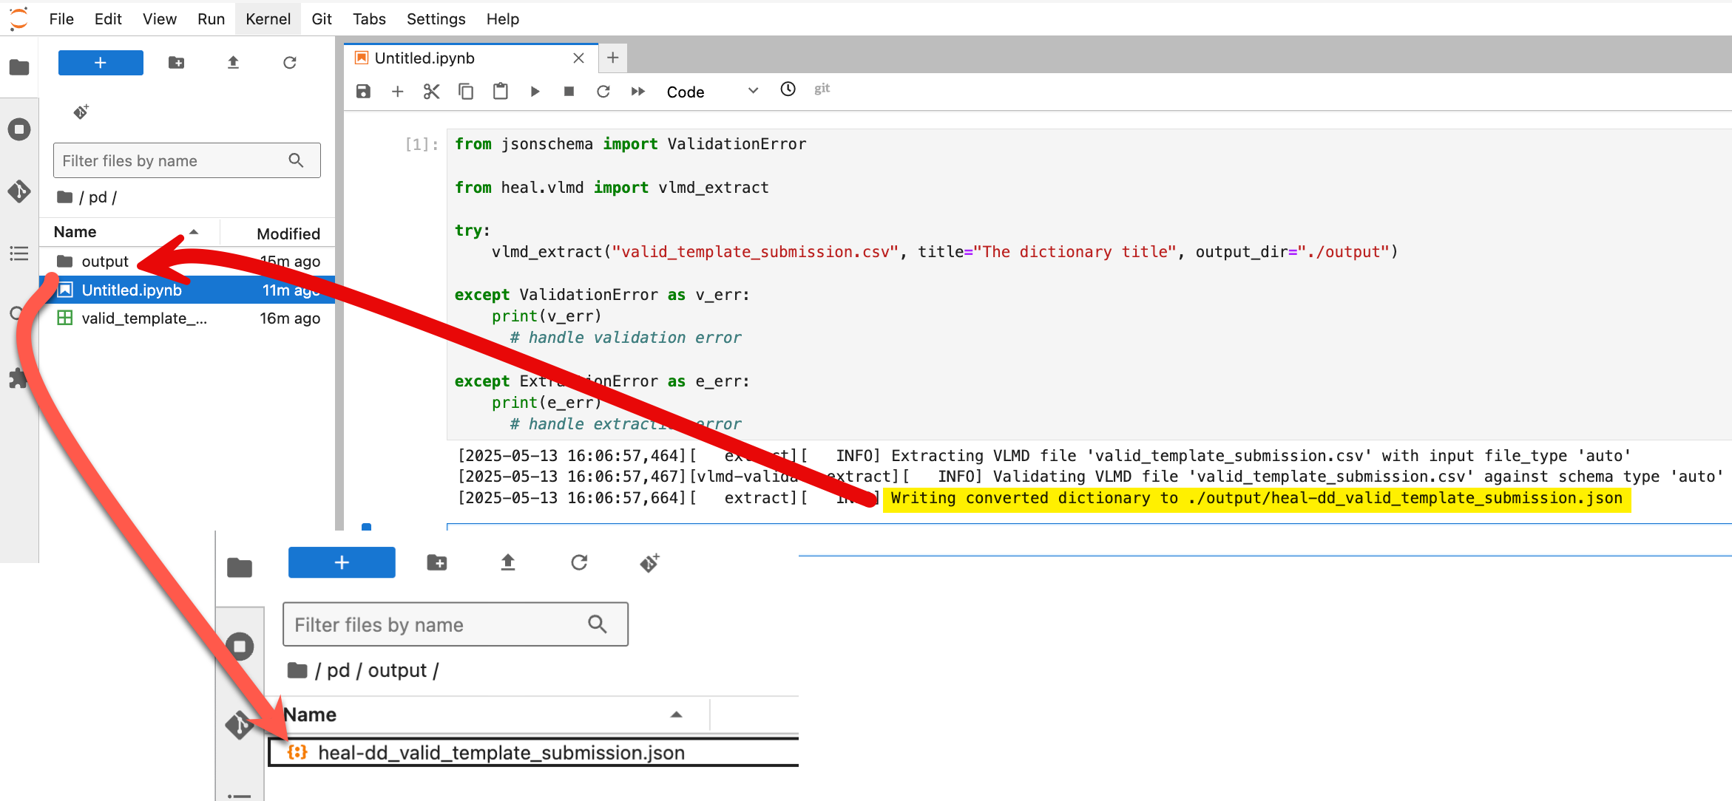Open a new tab with the plus button
This screenshot has width=1732, height=801.
613,58
